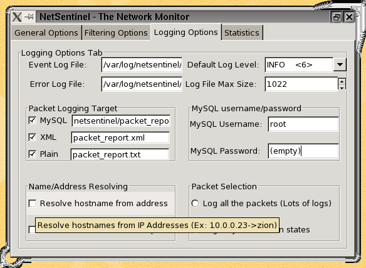This screenshot has width=366, height=268.
Task: Click the Packet Selection group title
Action: (x=224, y=187)
